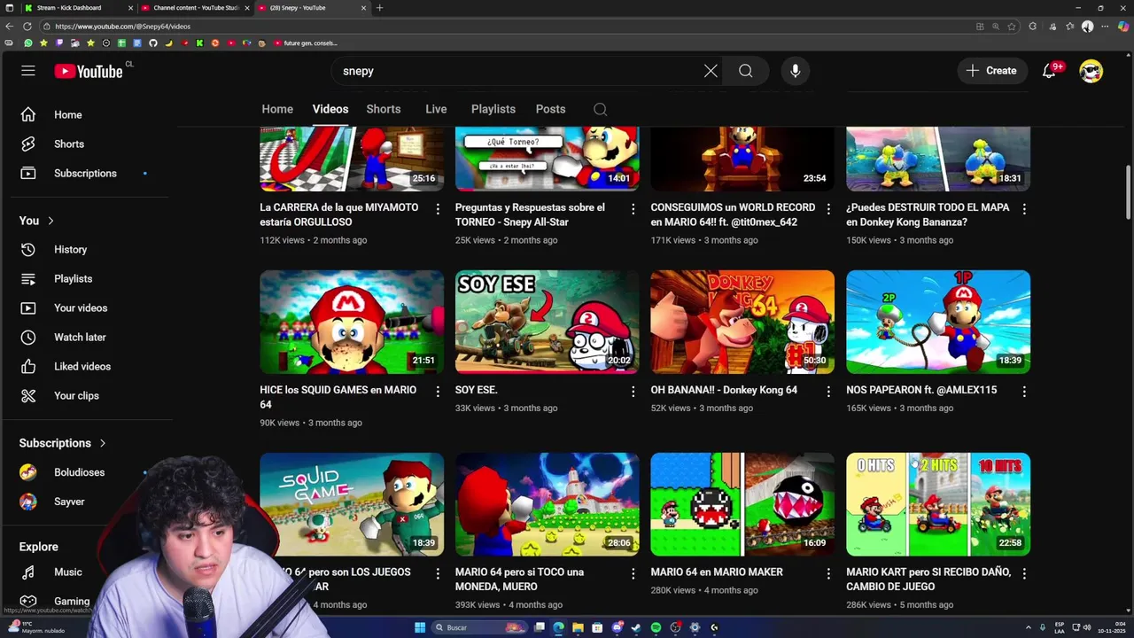Open title CONSEGUIMOS un WORLD RECORD en MARIO 64
This screenshot has width=1134, height=638.
click(733, 214)
